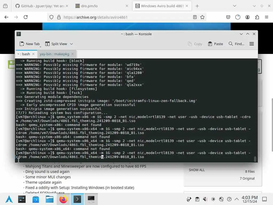
Task: Open the Firefox hamburger application menu
Action: [267, 17]
